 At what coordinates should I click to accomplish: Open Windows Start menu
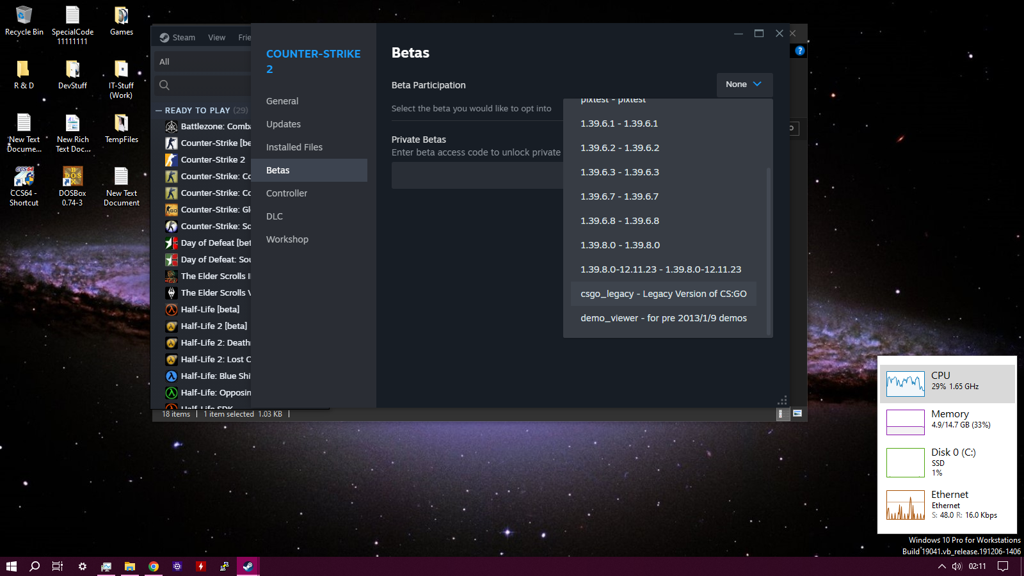pyautogui.click(x=12, y=566)
